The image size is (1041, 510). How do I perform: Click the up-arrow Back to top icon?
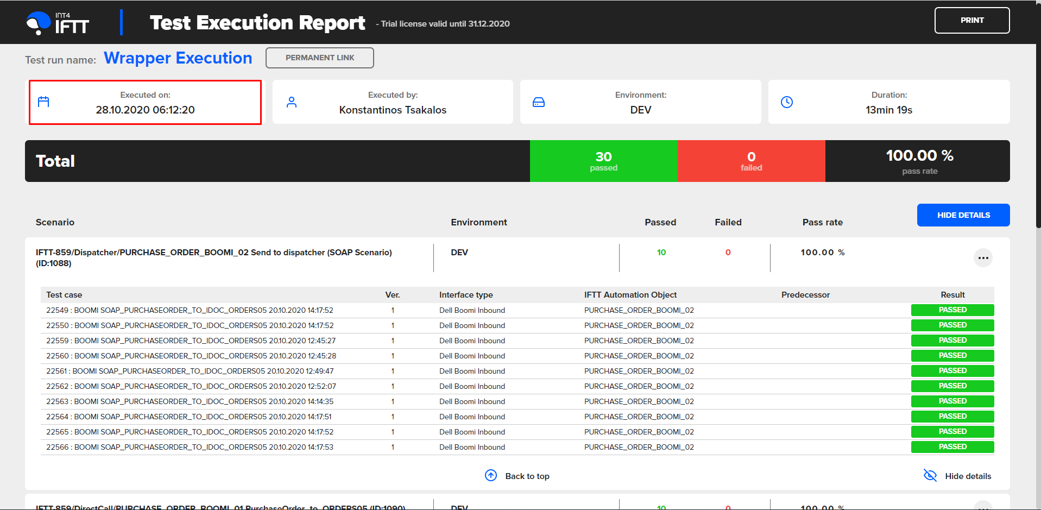(x=490, y=476)
